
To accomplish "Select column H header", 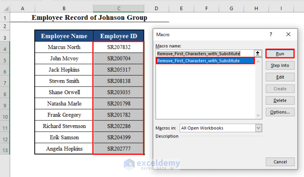I will coord(256,9).
